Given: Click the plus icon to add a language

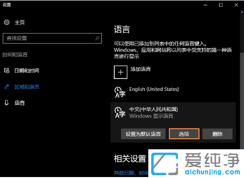Looking at the screenshot, I should click(x=121, y=72).
